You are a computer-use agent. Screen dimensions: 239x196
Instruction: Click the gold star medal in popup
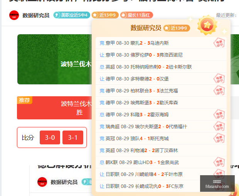pyautogui.click(x=207, y=25)
